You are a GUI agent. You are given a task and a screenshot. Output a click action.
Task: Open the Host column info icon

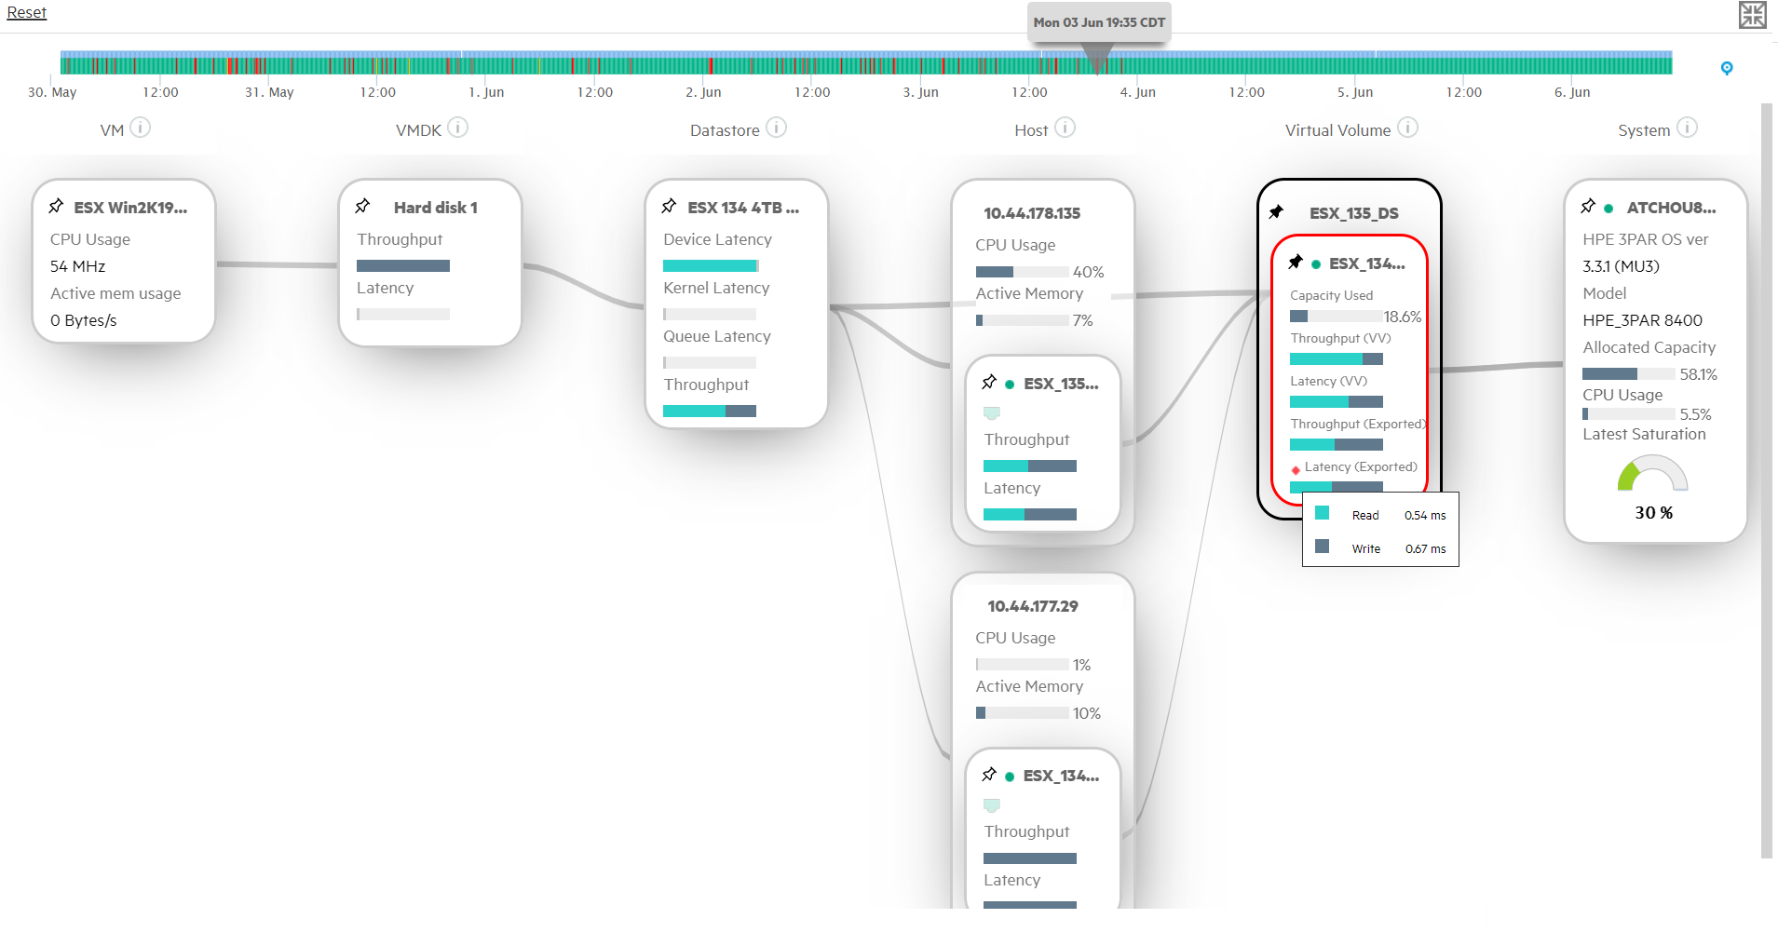coord(1065,128)
